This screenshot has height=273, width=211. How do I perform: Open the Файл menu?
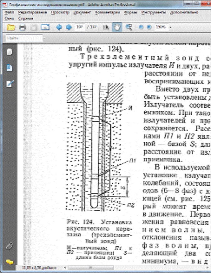pos(9,13)
